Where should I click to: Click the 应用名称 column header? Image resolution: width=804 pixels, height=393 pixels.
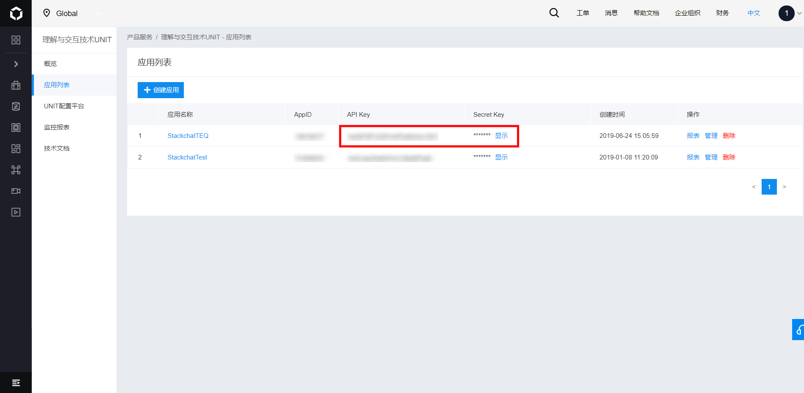[180, 115]
